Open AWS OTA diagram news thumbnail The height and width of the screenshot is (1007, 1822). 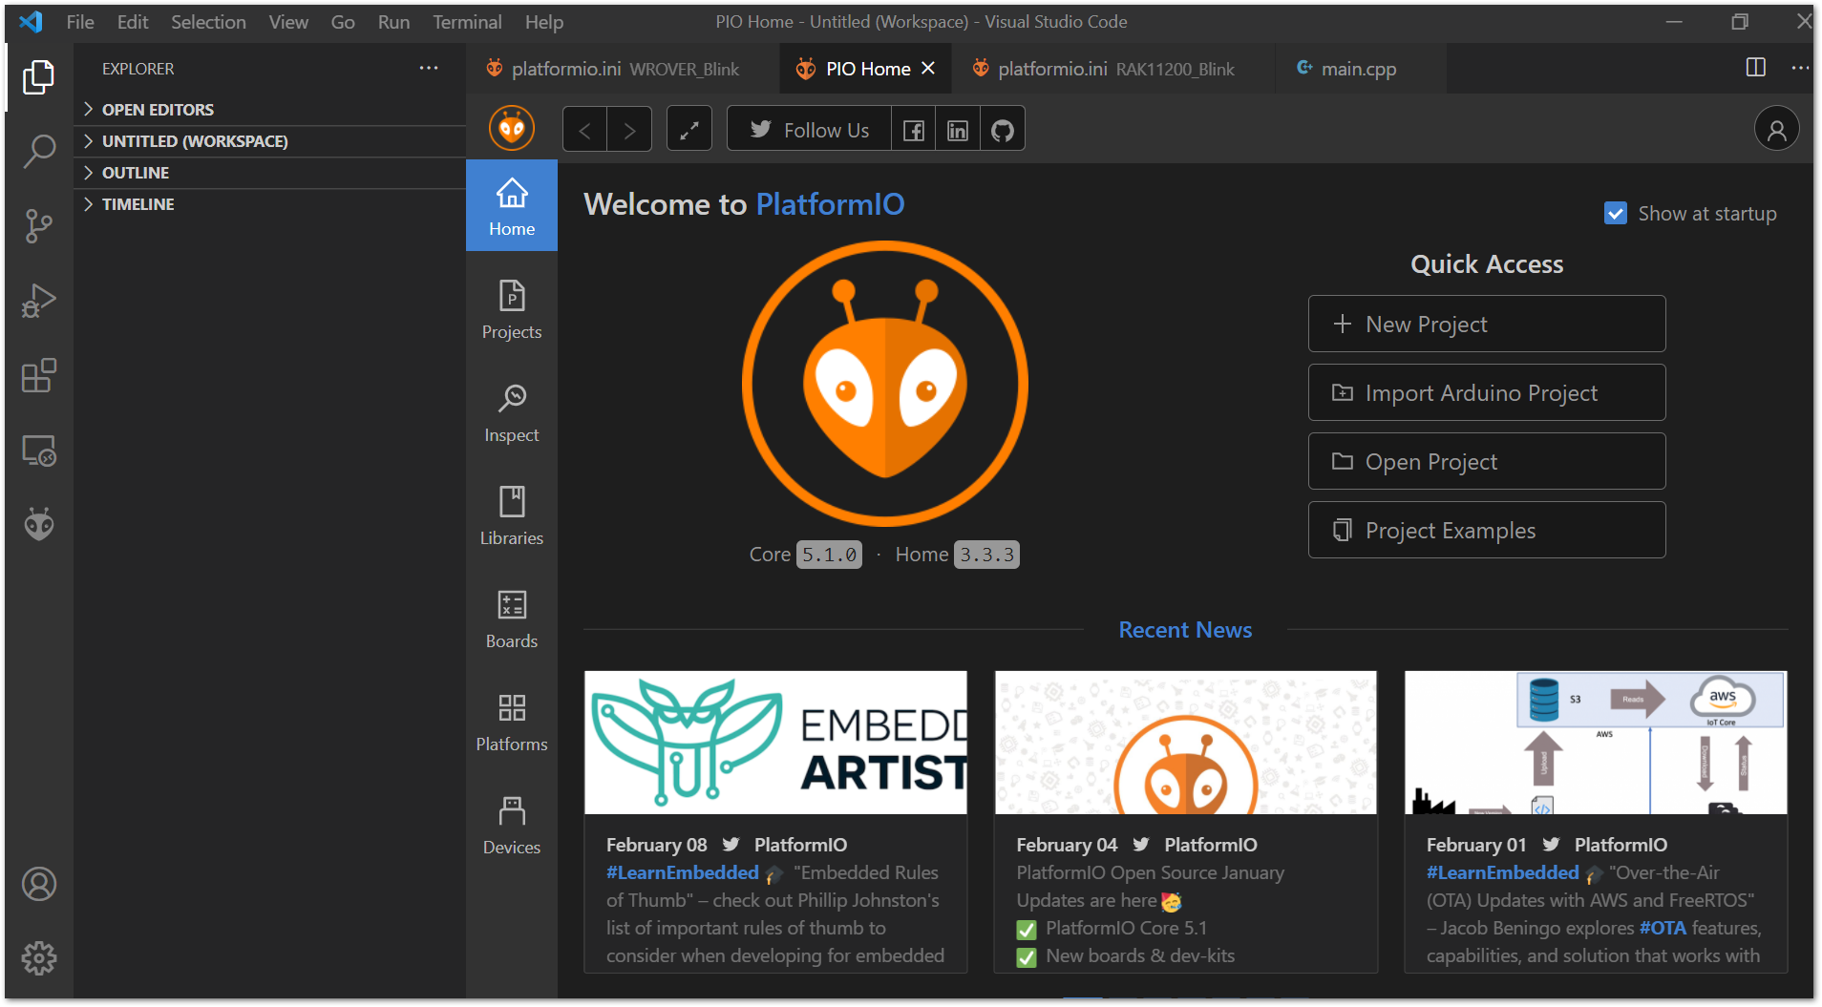click(x=1596, y=743)
